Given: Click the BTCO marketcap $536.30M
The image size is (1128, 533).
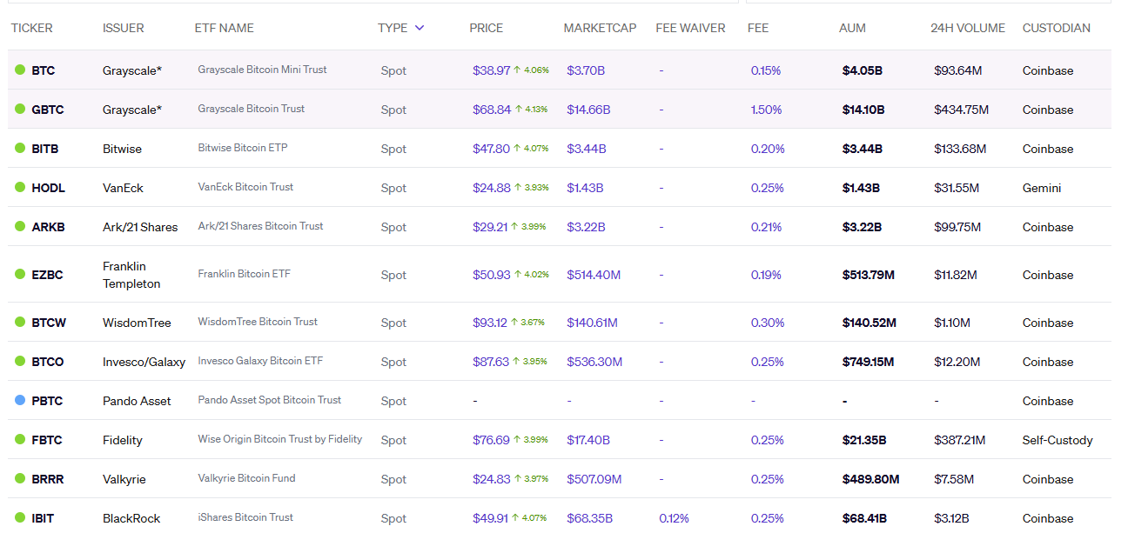Looking at the screenshot, I should tap(594, 362).
